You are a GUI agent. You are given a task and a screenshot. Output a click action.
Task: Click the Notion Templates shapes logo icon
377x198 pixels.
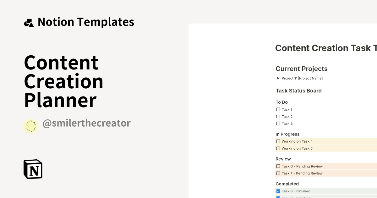[29, 22]
